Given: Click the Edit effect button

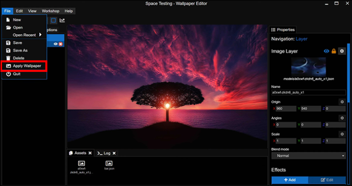Looking at the screenshot, I should click(327, 180).
